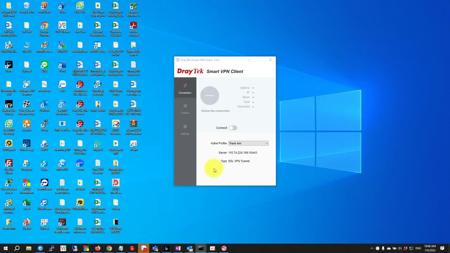Select the Excel desktop shortcut
Viewport: 450px width, 253px height.
coord(27,205)
